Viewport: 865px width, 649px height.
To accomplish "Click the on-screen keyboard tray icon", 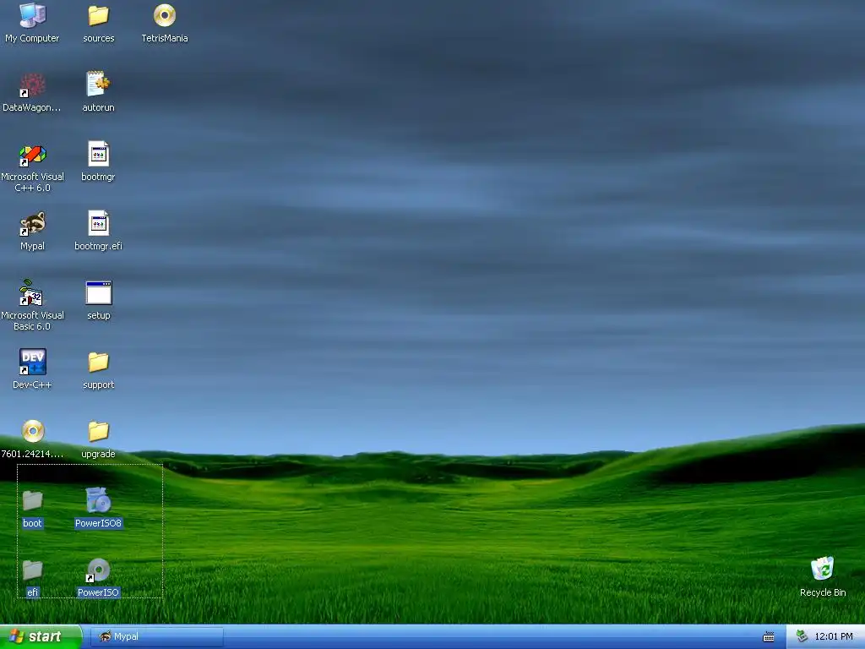I will coord(768,637).
